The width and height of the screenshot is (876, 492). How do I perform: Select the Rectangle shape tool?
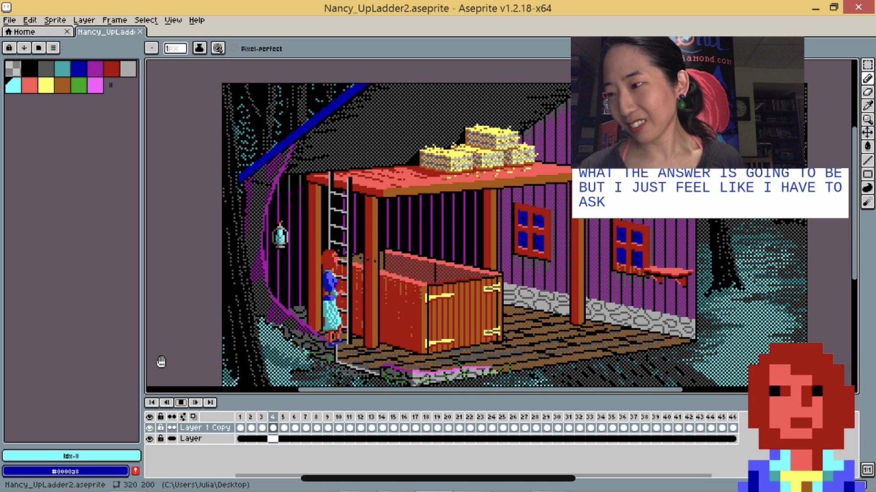click(x=867, y=174)
